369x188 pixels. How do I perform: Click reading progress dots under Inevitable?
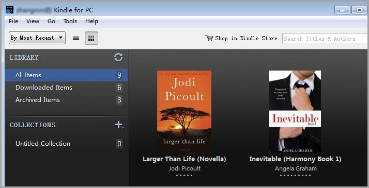(x=295, y=175)
